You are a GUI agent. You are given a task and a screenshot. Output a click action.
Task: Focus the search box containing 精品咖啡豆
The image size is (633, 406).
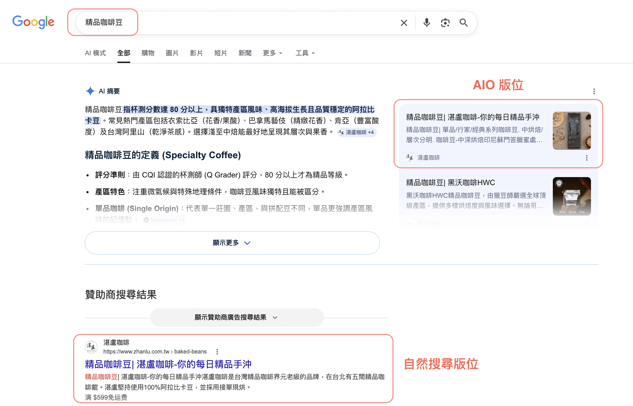tap(276, 23)
